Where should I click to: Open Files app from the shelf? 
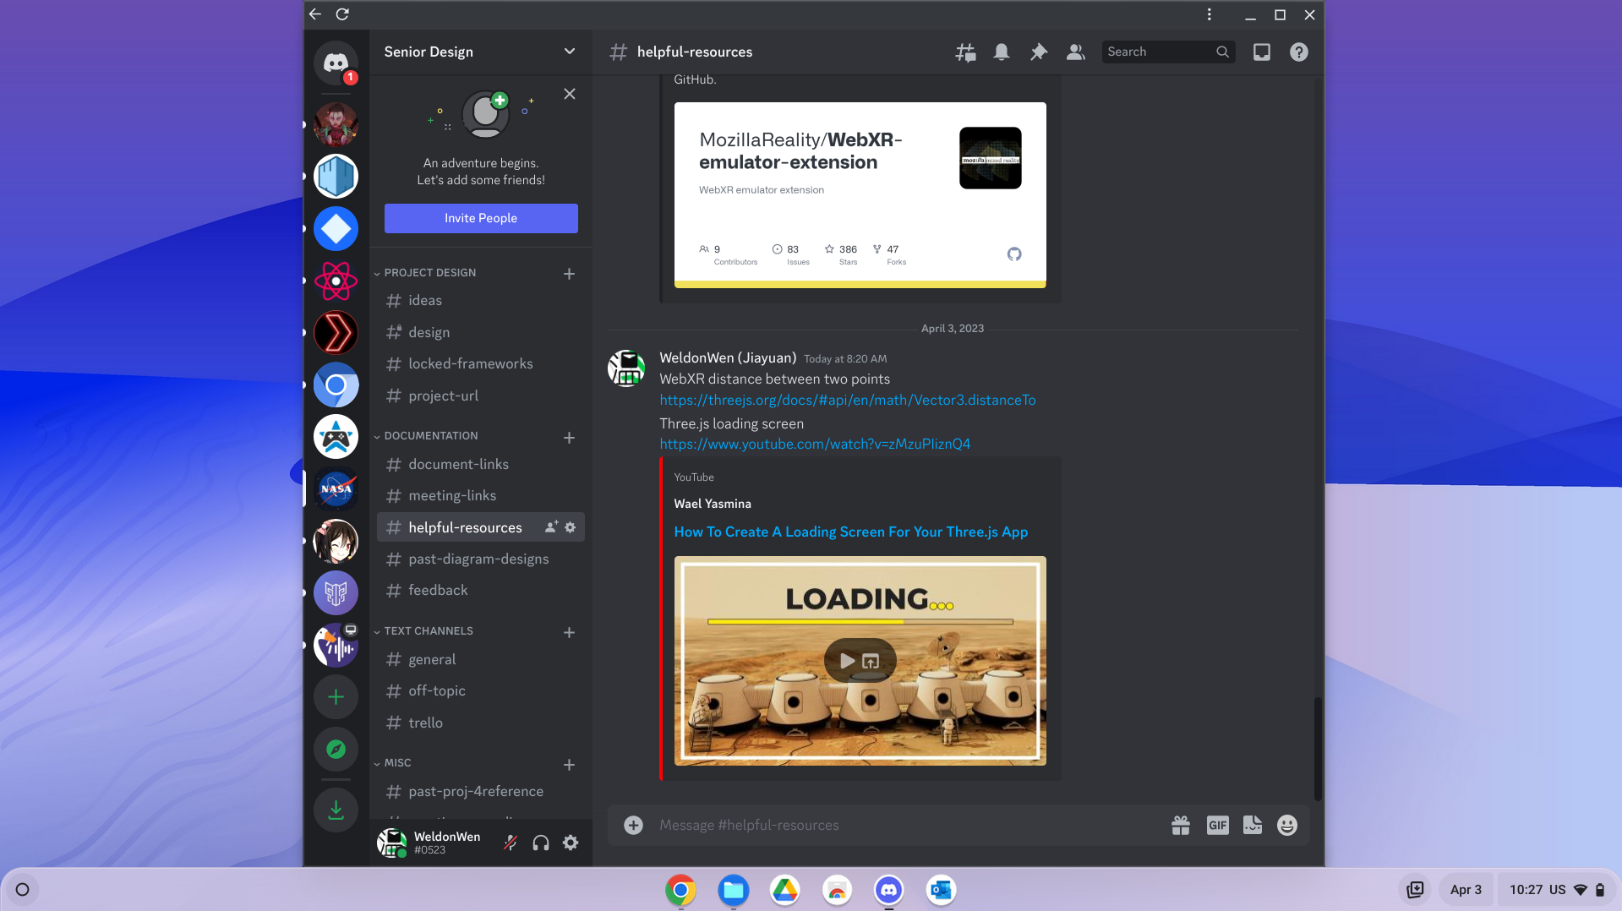[733, 890]
